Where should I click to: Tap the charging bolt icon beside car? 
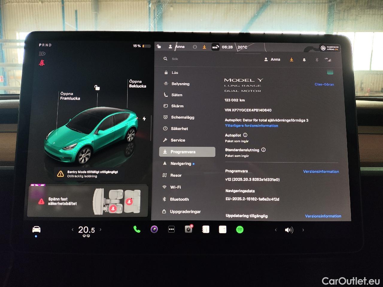click(144, 119)
